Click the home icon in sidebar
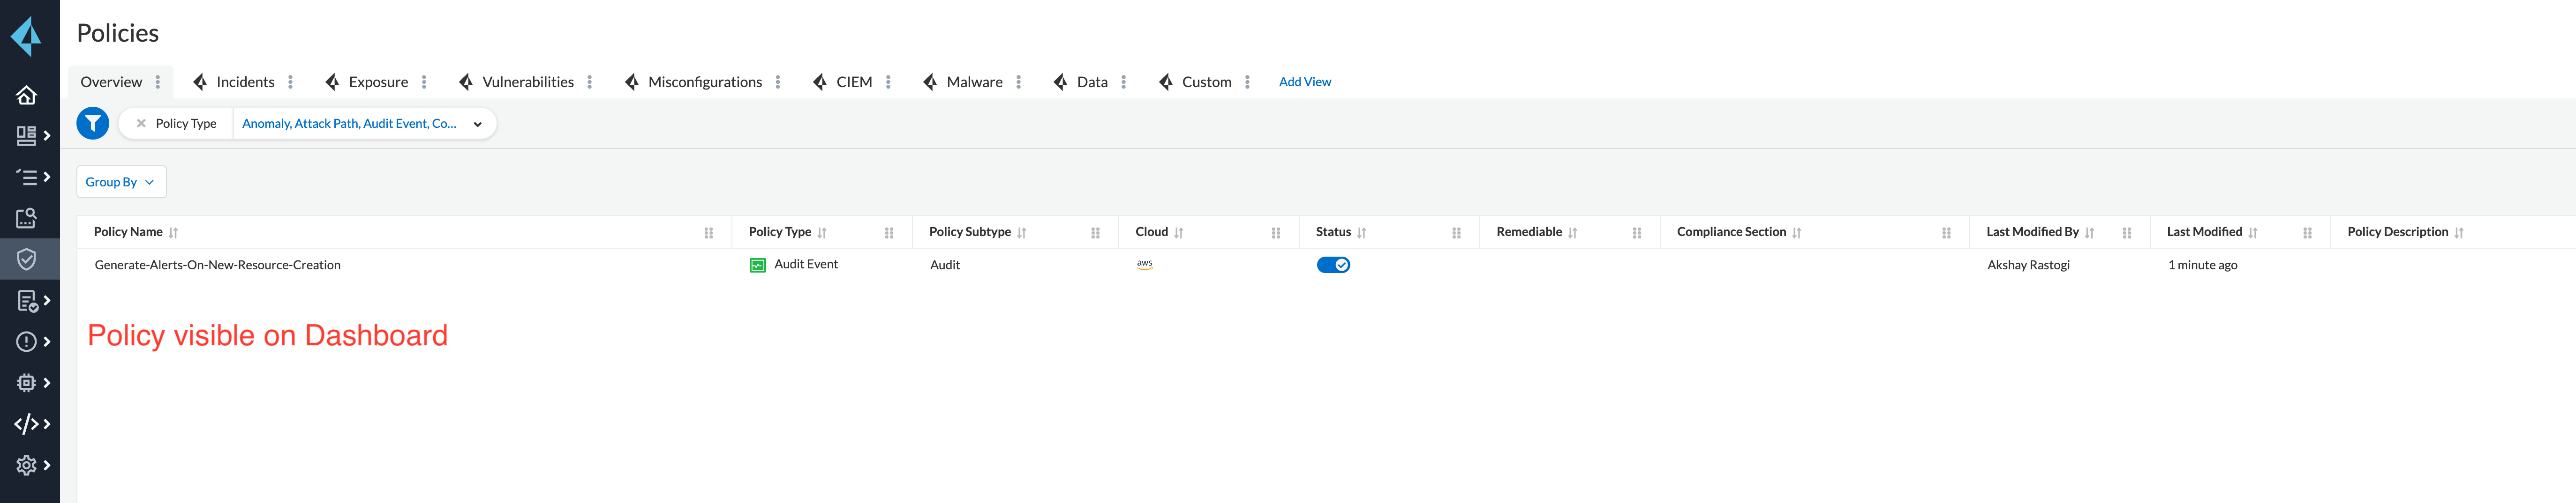Image resolution: width=2576 pixels, height=503 pixels. tap(26, 95)
